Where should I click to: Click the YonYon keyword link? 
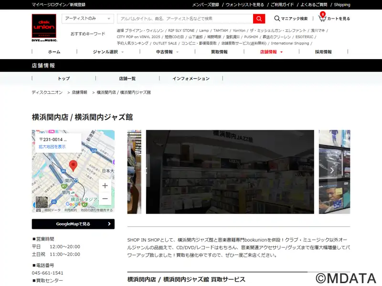pyautogui.click(x=239, y=31)
